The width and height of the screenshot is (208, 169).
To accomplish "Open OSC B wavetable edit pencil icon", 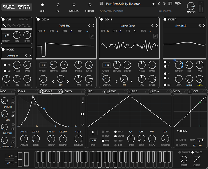I will click(x=155, y=36).
